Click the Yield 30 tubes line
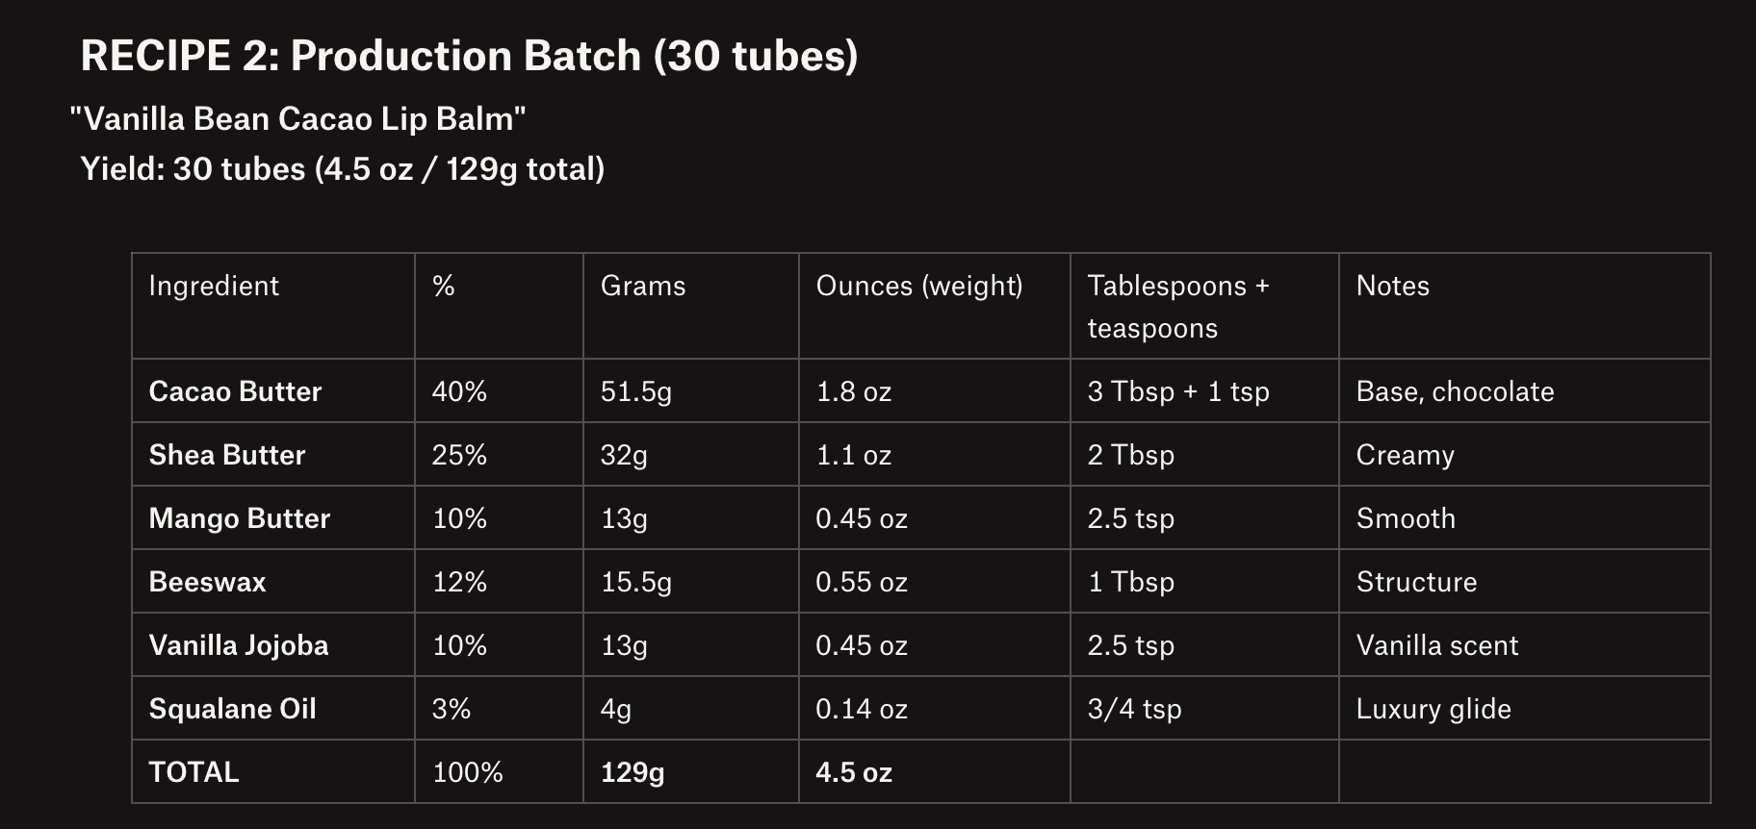Image resolution: width=1756 pixels, height=829 pixels. [343, 169]
